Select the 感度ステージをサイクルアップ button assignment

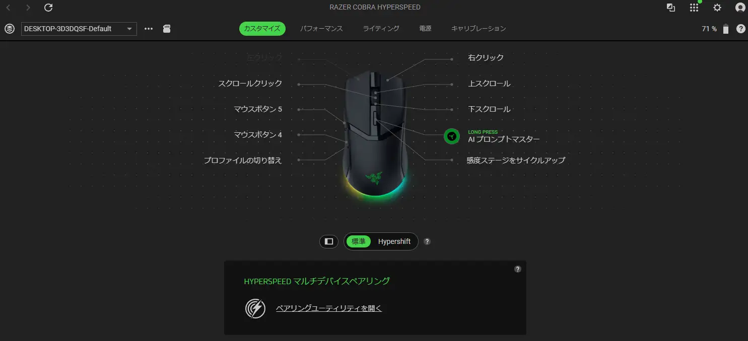point(516,160)
